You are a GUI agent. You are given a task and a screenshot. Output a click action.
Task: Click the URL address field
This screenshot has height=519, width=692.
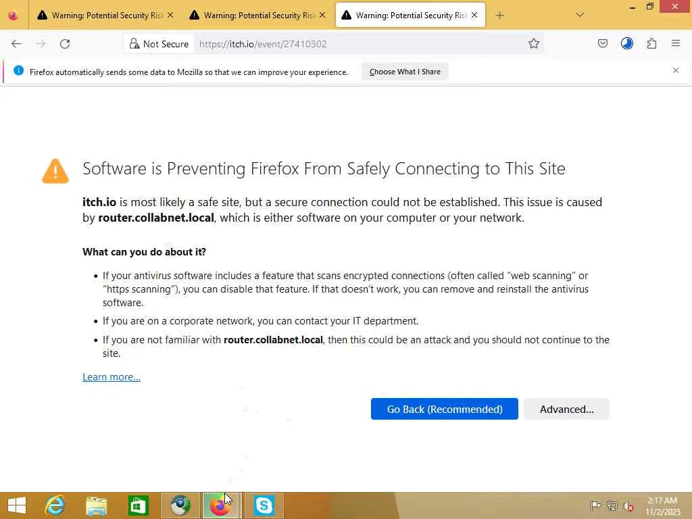point(358,44)
